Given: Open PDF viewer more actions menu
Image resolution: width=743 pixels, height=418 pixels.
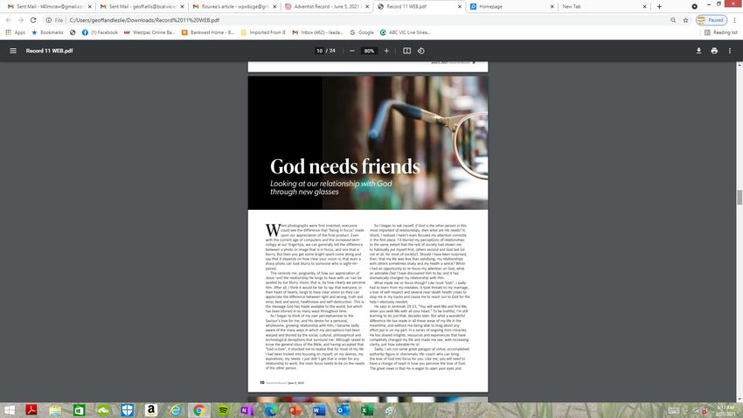Looking at the screenshot, I should [730, 51].
